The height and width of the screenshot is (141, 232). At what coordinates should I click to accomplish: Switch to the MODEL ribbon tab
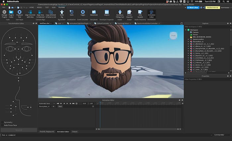pos(39,7)
